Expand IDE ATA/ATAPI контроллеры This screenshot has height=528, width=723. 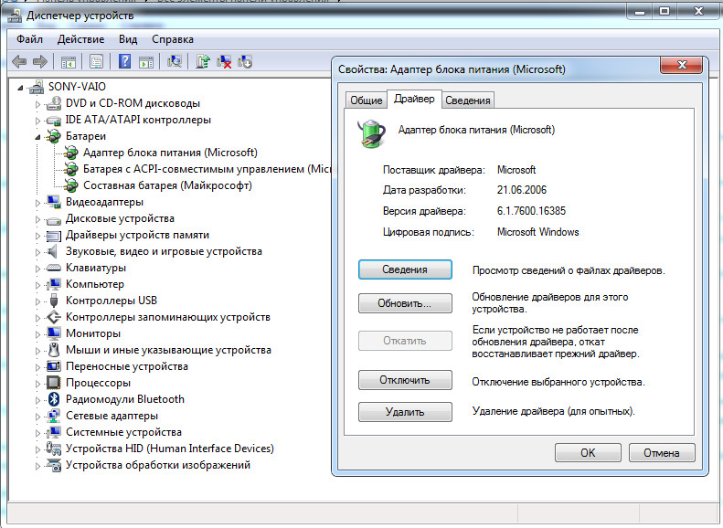click(37, 121)
